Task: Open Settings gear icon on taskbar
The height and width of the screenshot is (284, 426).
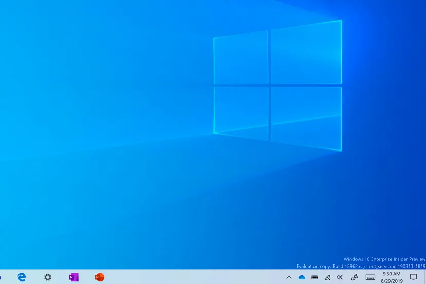Action: [x=48, y=277]
